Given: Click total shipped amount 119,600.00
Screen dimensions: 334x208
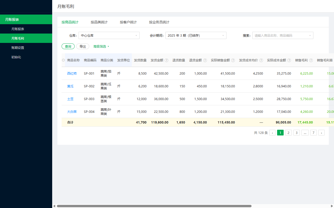Looking at the screenshot, I should click(160, 122).
